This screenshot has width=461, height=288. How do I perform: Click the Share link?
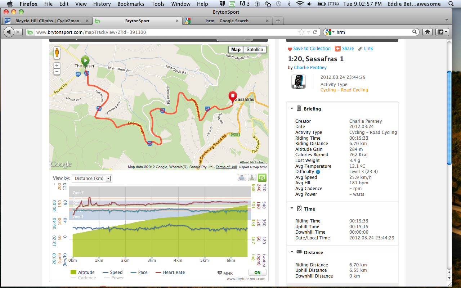click(x=348, y=49)
